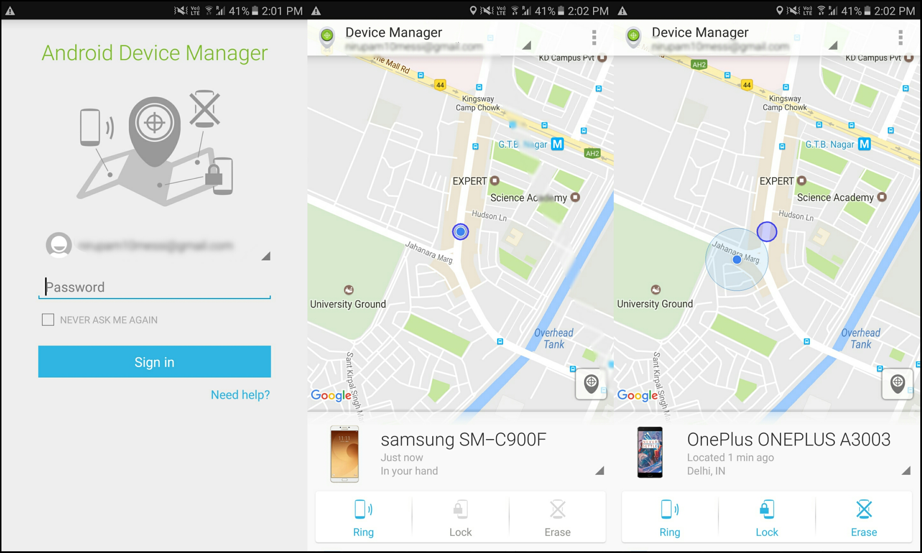Expand device selector beside samsung SM-C900F

pyautogui.click(x=599, y=470)
